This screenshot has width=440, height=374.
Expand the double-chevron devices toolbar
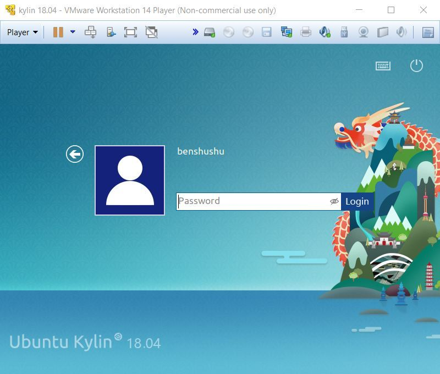[x=196, y=32]
